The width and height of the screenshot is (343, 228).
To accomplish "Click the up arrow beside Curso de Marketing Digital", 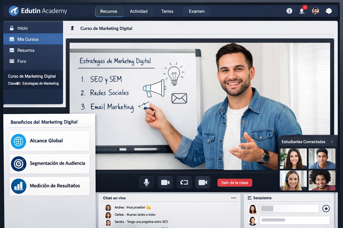I will pos(72,28).
